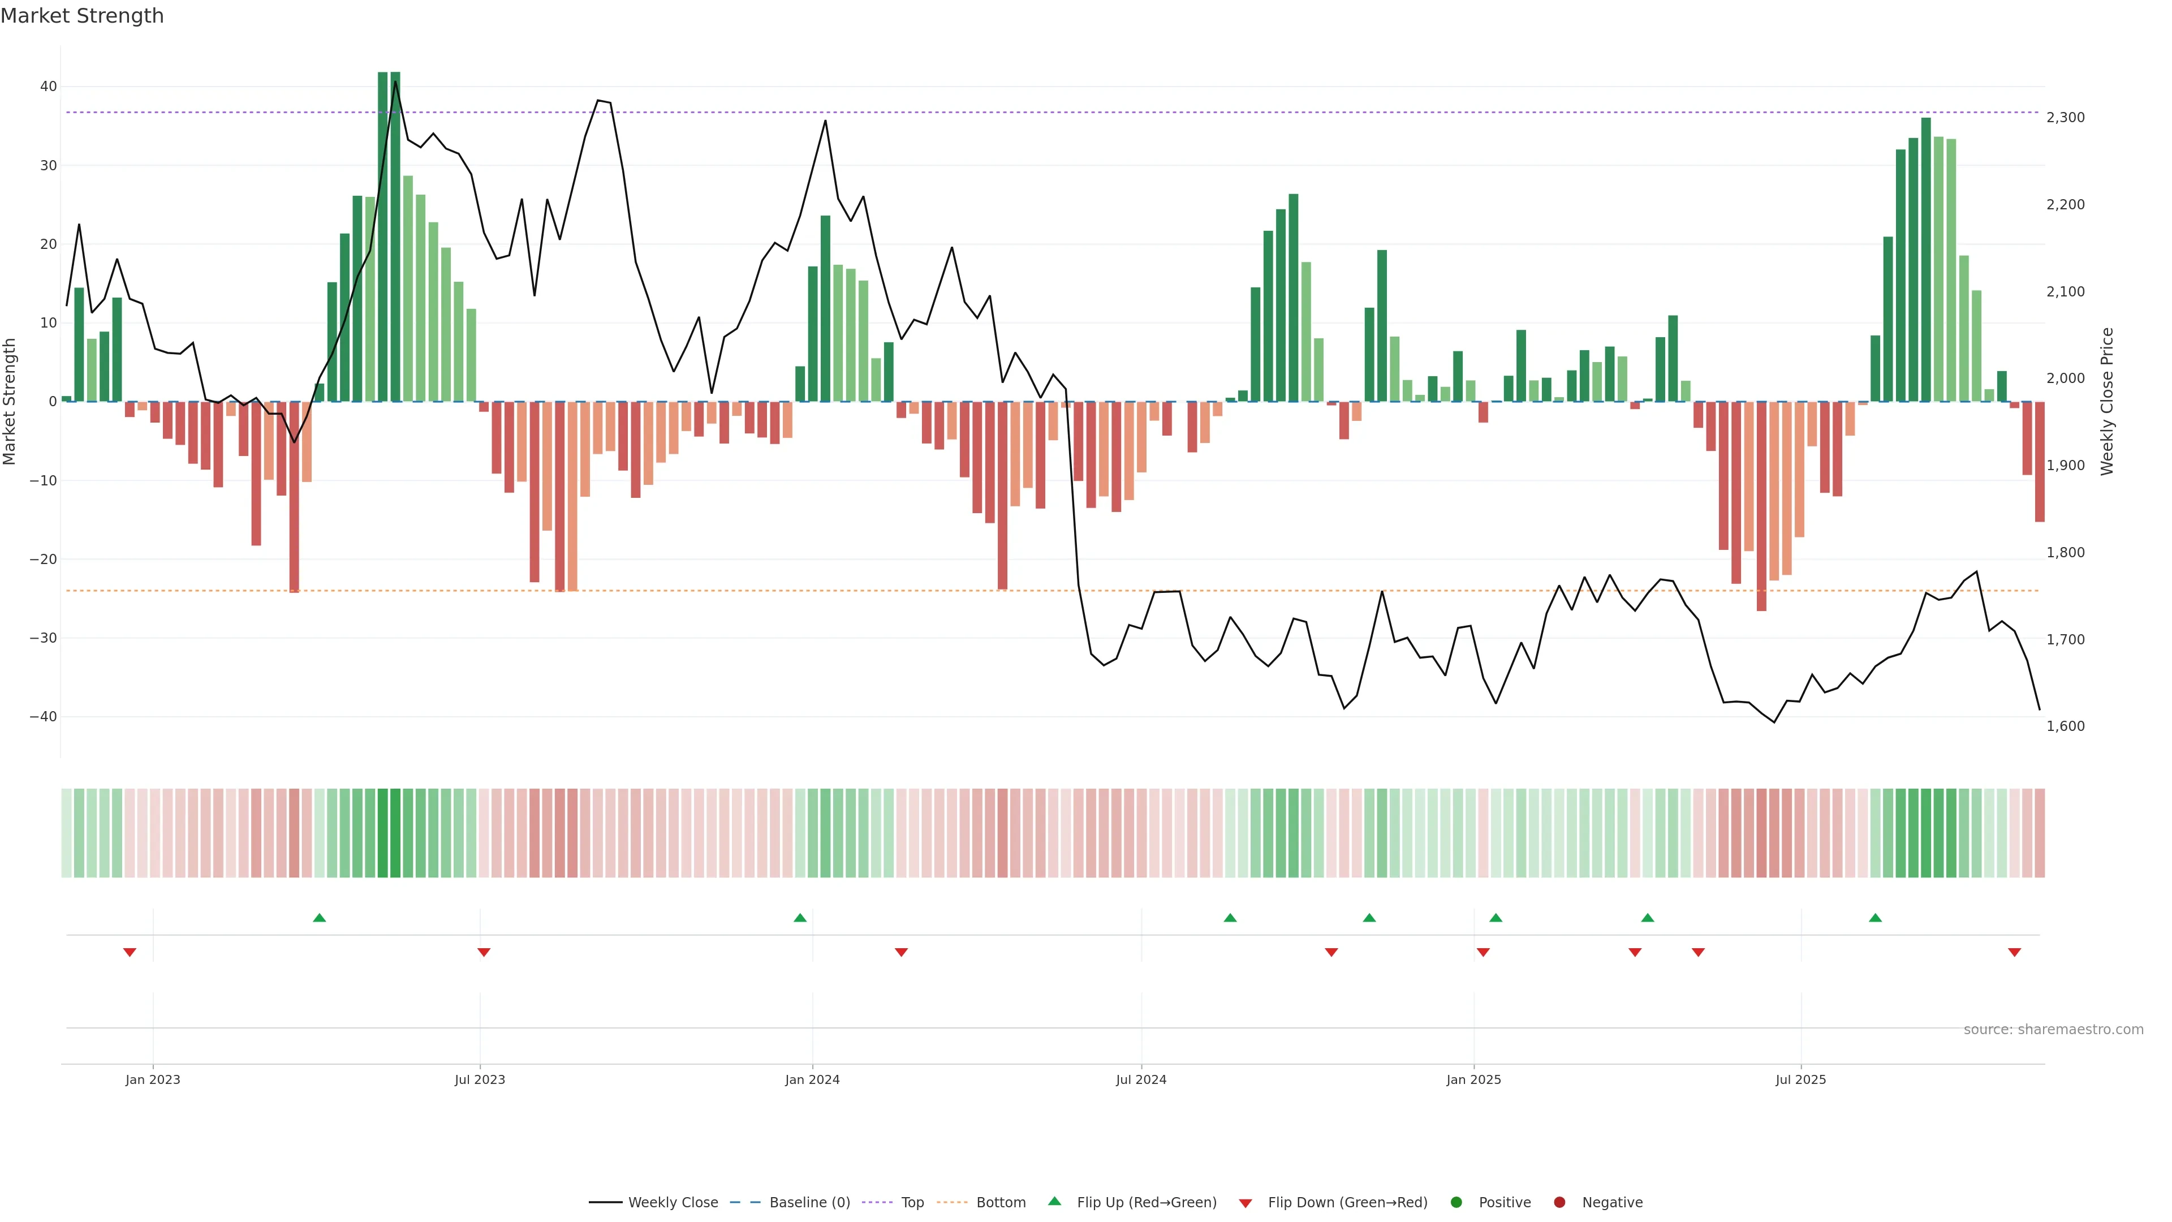Viewport: 2172px width, 1222px height.
Task: Click the Jan 2024 x-axis label
Action: pos(812,1079)
